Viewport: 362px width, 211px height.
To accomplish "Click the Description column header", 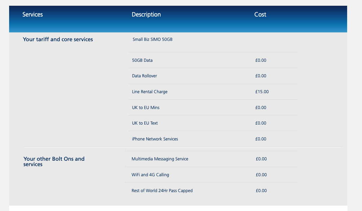I will [146, 15].
